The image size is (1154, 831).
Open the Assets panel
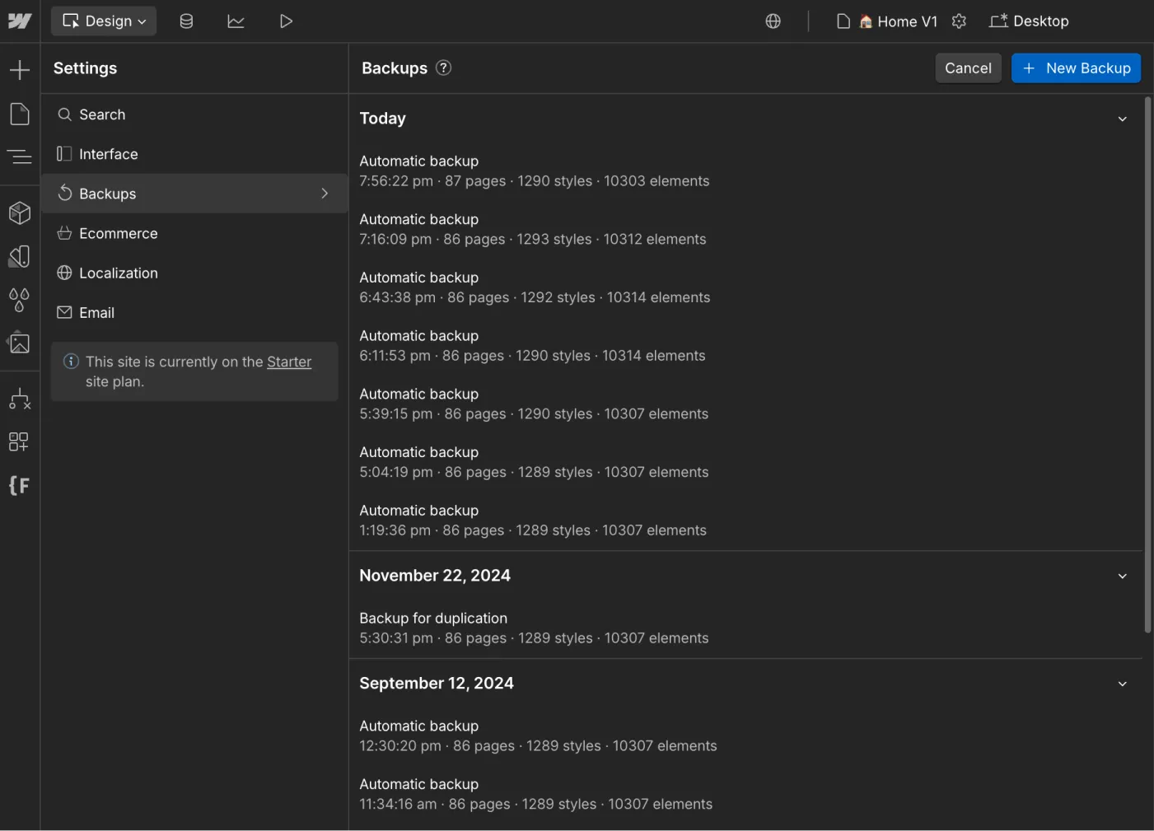pos(20,343)
